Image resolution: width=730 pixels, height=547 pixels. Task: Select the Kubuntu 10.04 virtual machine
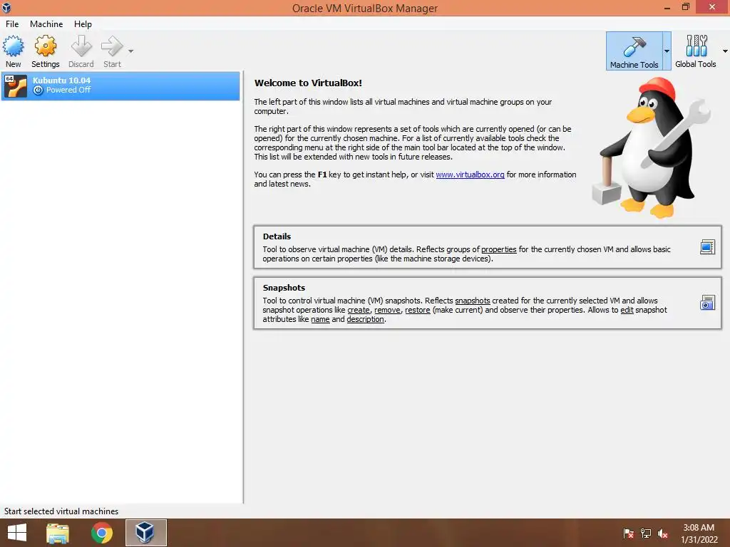[x=120, y=85]
